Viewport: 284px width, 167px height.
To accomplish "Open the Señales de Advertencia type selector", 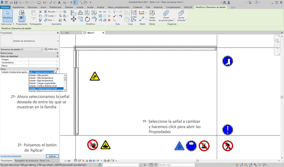I will (30, 41).
